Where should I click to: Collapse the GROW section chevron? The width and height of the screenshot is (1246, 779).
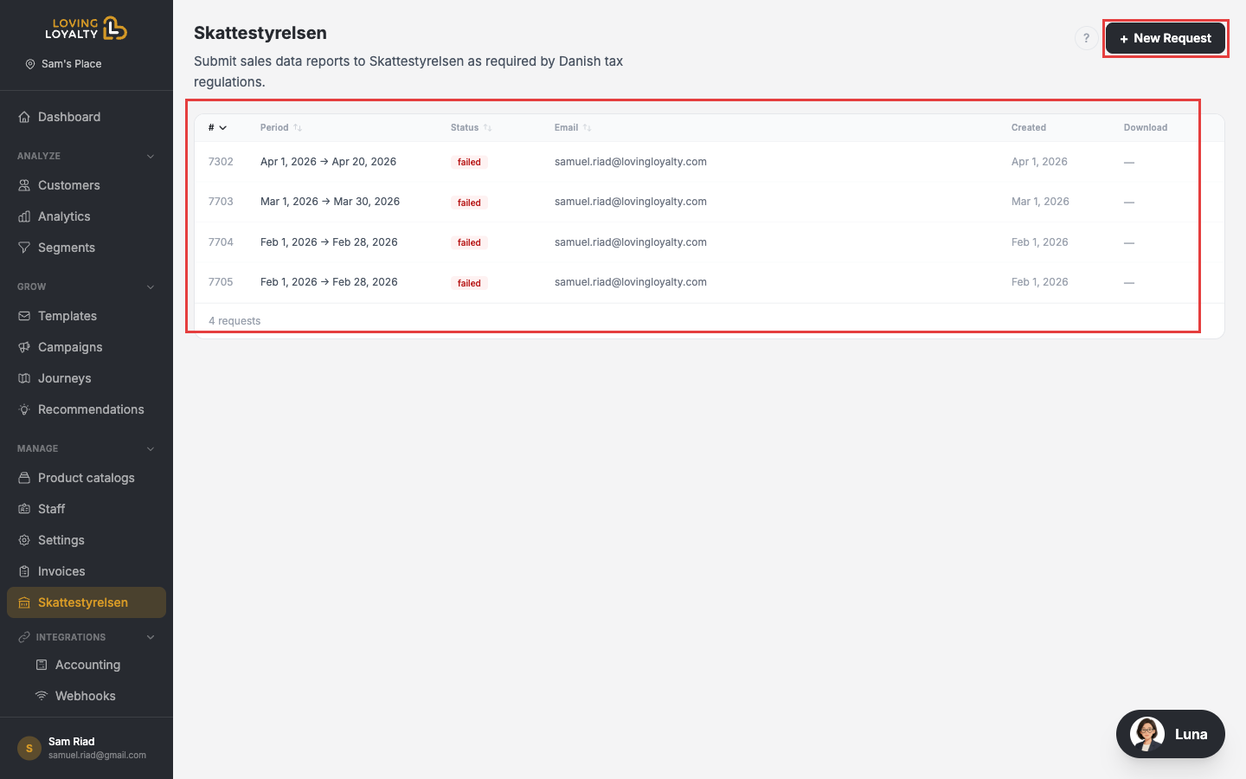coord(151,287)
